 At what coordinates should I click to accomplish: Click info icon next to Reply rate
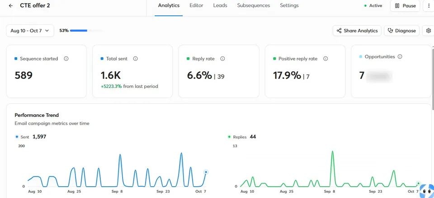click(x=222, y=59)
